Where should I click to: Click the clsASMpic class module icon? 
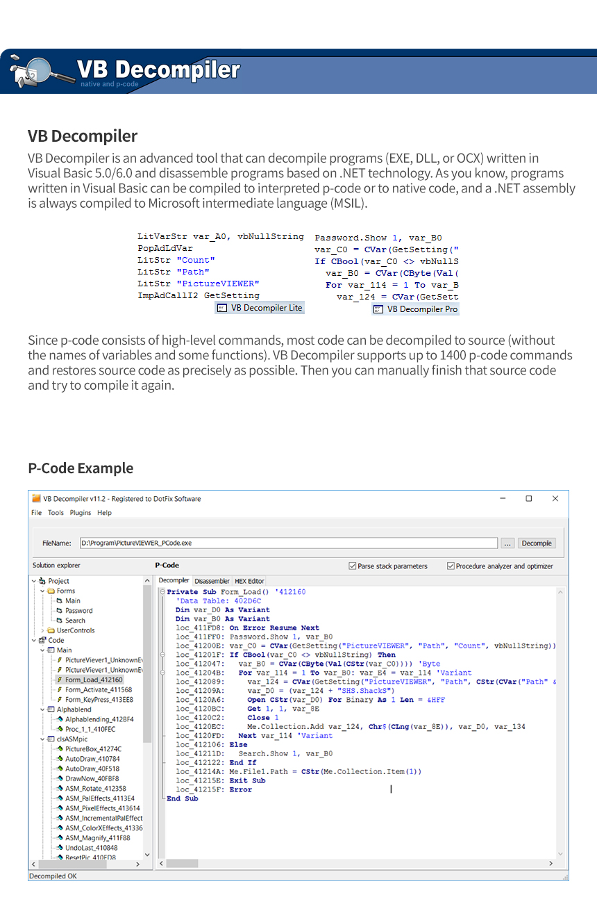click(51, 738)
